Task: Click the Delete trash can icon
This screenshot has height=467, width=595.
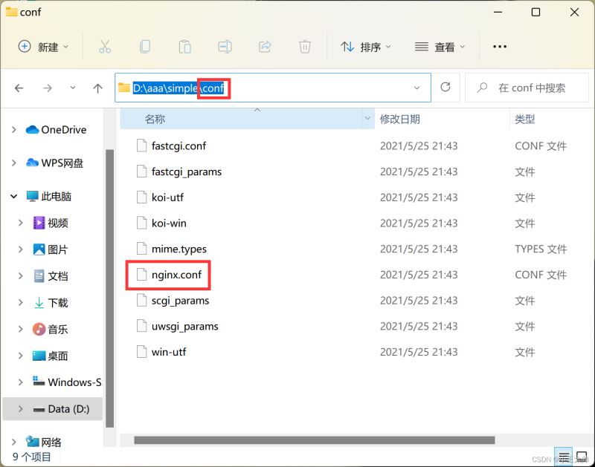Action: (x=305, y=47)
